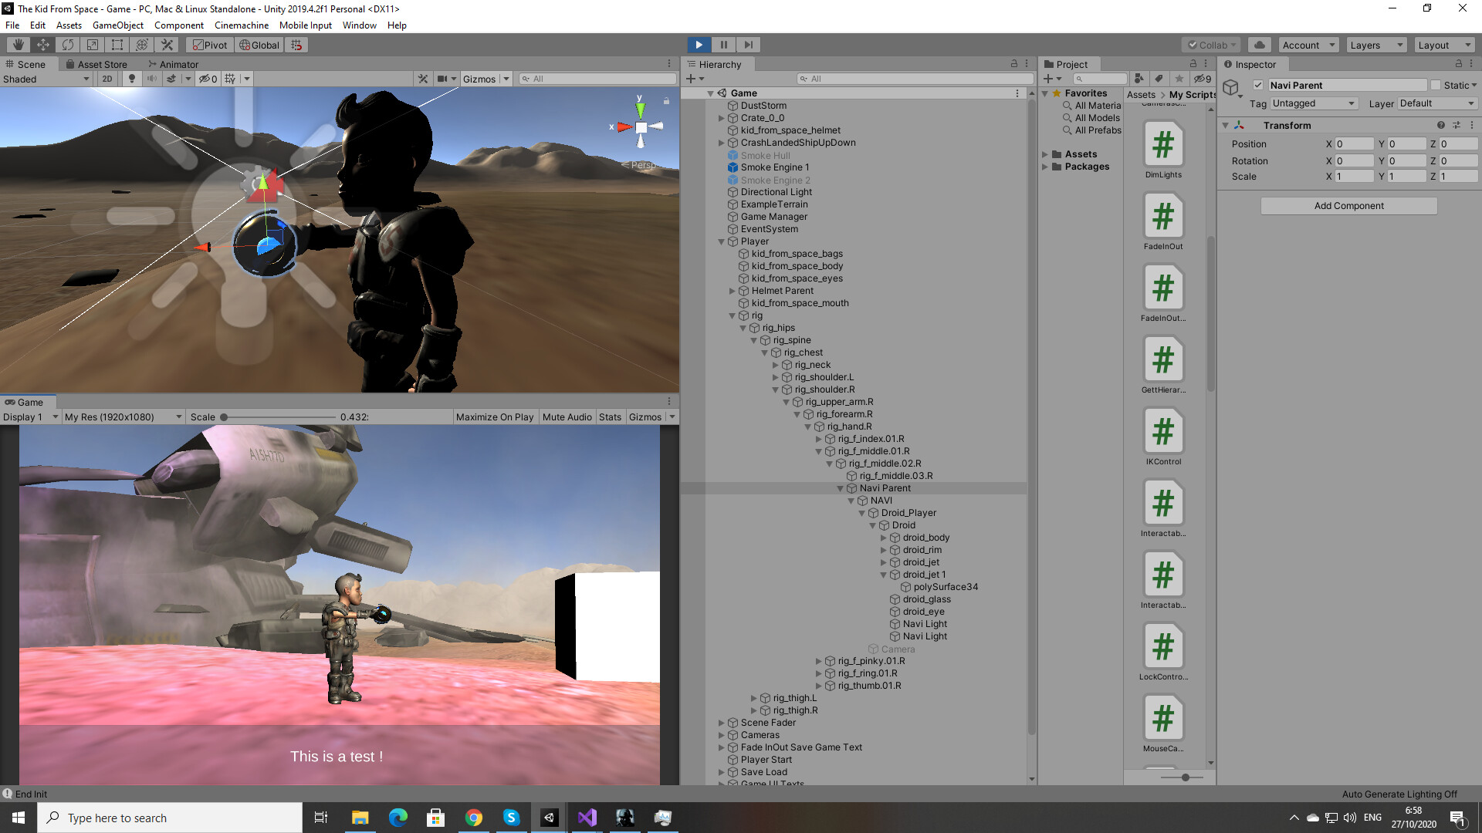Collapse the Player object in Hierarchy
Screen dimensions: 1482x833
click(x=722, y=241)
